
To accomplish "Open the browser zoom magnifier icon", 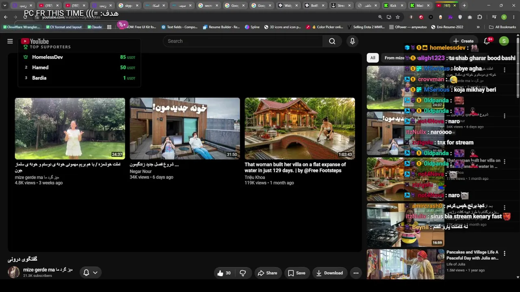I will [380, 17].
